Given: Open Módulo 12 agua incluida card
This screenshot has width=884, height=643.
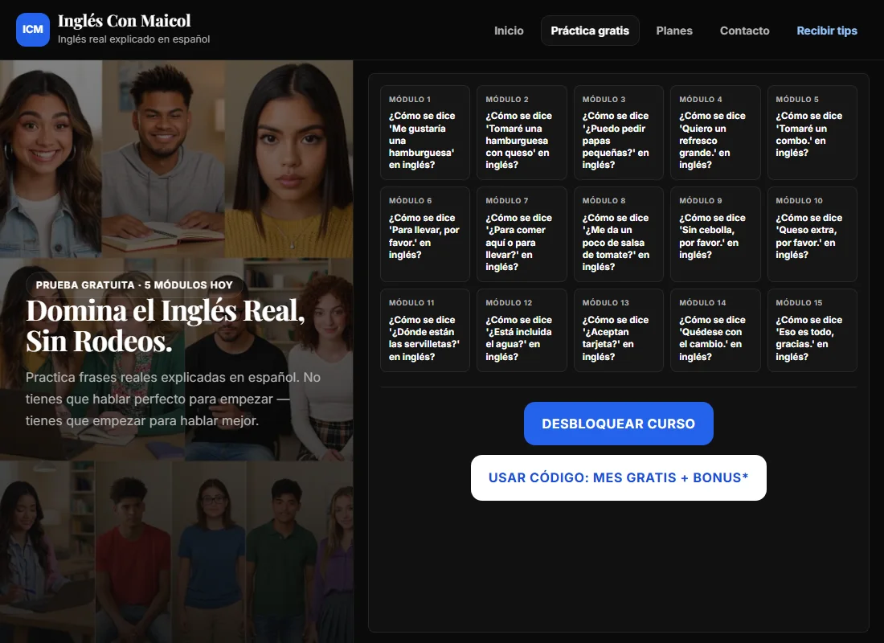Looking at the screenshot, I should [x=522, y=330].
